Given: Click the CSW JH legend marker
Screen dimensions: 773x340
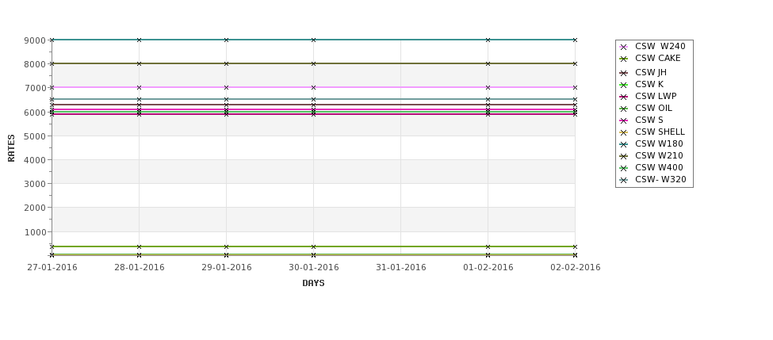Looking at the screenshot, I should (x=624, y=73).
